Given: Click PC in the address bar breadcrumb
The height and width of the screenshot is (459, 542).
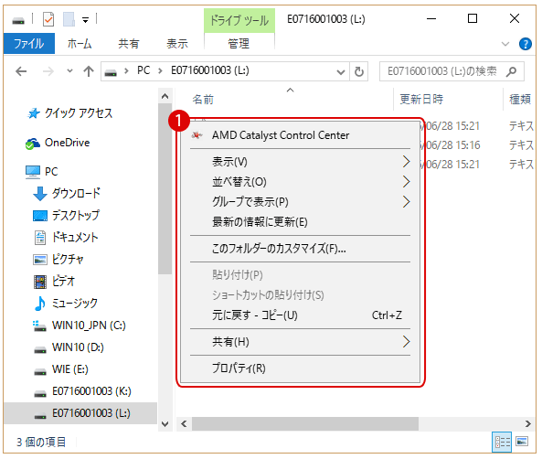Looking at the screenshot, I should (x=143, y=70).
